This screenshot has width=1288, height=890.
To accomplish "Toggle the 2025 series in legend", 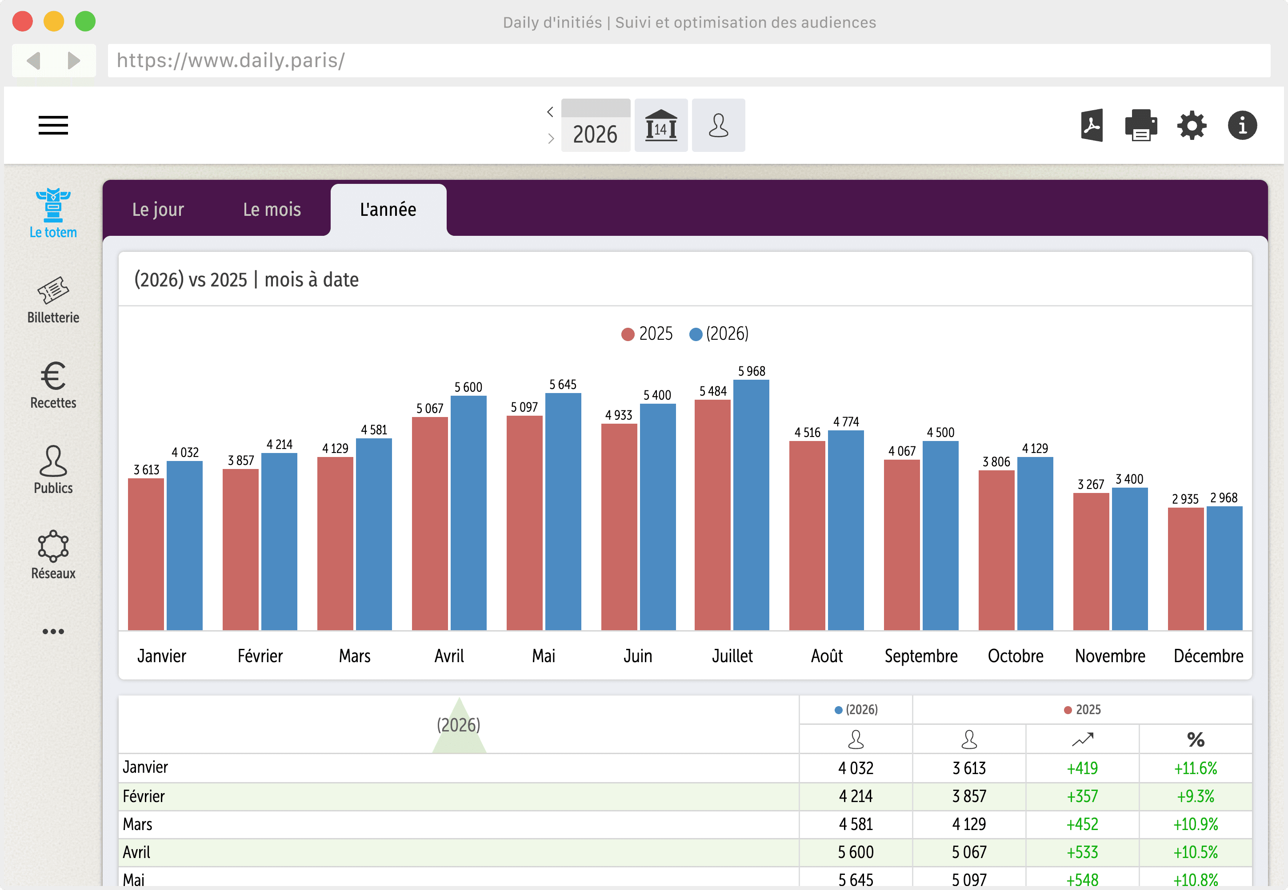I will click(x=647, y=334).
